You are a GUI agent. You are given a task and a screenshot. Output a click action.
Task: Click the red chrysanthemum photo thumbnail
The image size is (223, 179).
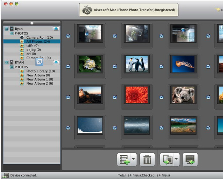(x=137, y=94)
